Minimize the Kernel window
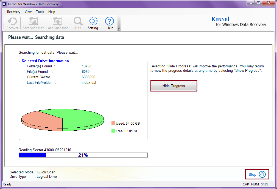 251,3
